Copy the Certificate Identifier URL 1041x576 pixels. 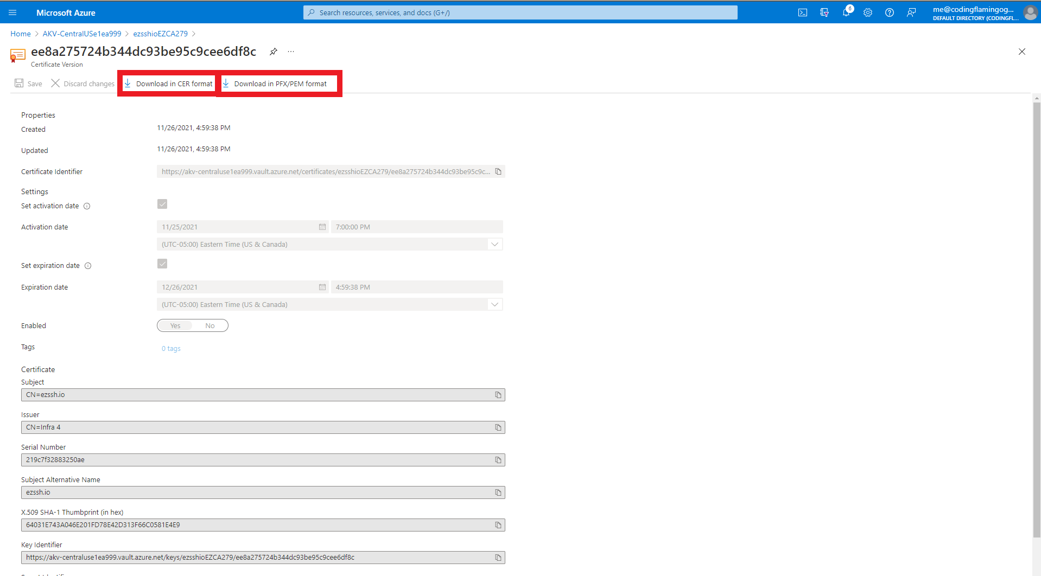[x=498, y=171]
